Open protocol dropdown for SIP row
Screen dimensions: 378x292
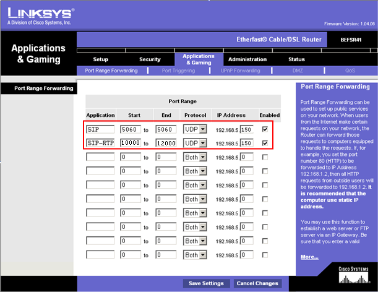point(195,129)
